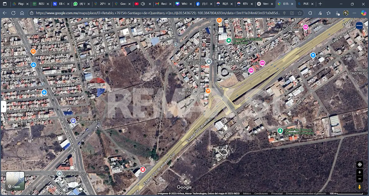Zoom out with the minus button
The image size is (369, 196).
360,179
